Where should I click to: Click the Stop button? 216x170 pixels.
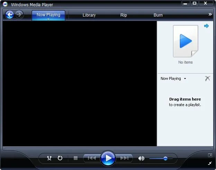75,158
